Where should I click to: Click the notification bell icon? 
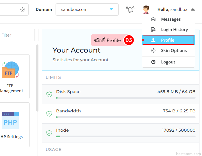tap(130, 10)
